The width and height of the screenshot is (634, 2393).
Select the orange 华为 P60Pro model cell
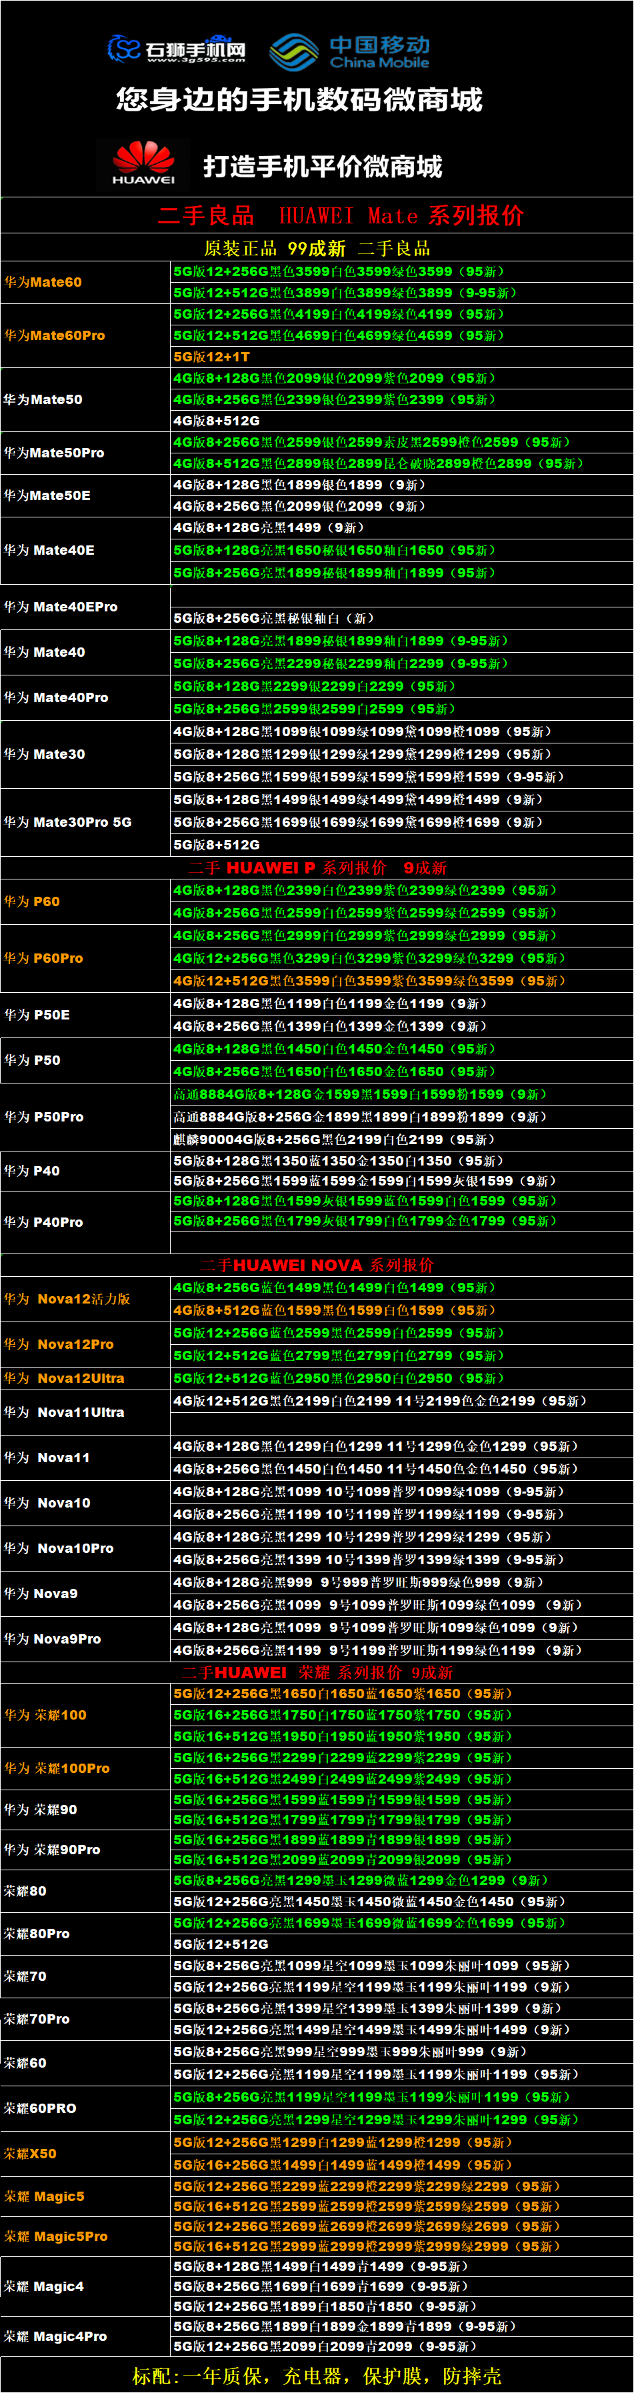85,957
